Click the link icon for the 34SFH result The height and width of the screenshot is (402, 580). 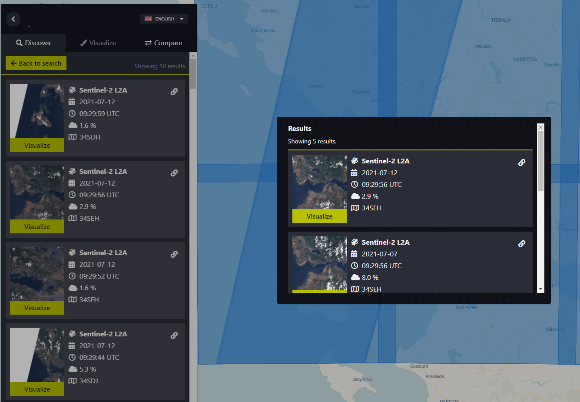click(x=174, y=254)
